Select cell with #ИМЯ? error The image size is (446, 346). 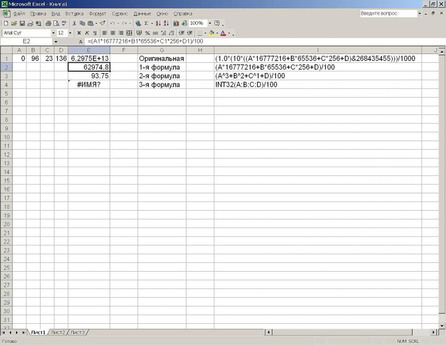[x=89, y=85]
